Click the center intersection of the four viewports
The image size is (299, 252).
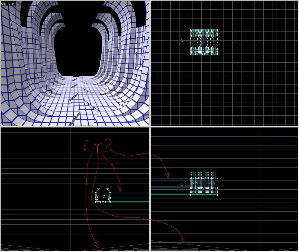coord(150,126)
